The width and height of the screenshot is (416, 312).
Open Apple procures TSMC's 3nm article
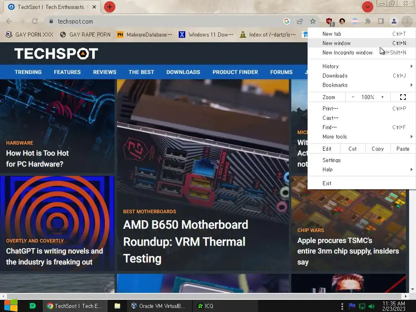[x=348, y=251]
